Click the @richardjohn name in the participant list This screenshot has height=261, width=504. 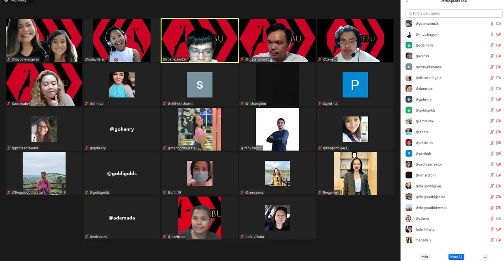click(x=426, y=175)
